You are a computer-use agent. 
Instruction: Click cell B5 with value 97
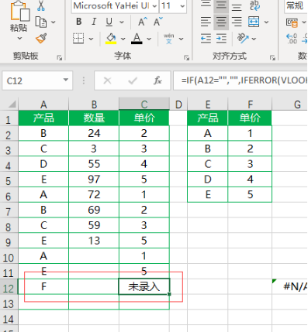click(94, 180)
